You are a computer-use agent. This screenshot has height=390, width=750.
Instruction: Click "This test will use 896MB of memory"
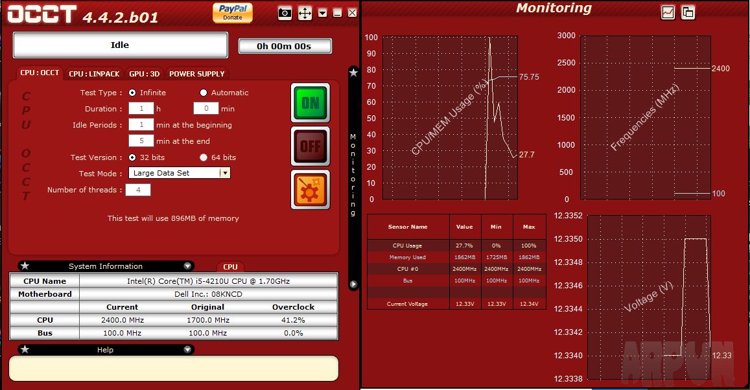point(173,218)
